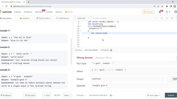The image size is (177, 99).
Task: Click Use Example Testcases link
Action: click(x=98, y=95)
